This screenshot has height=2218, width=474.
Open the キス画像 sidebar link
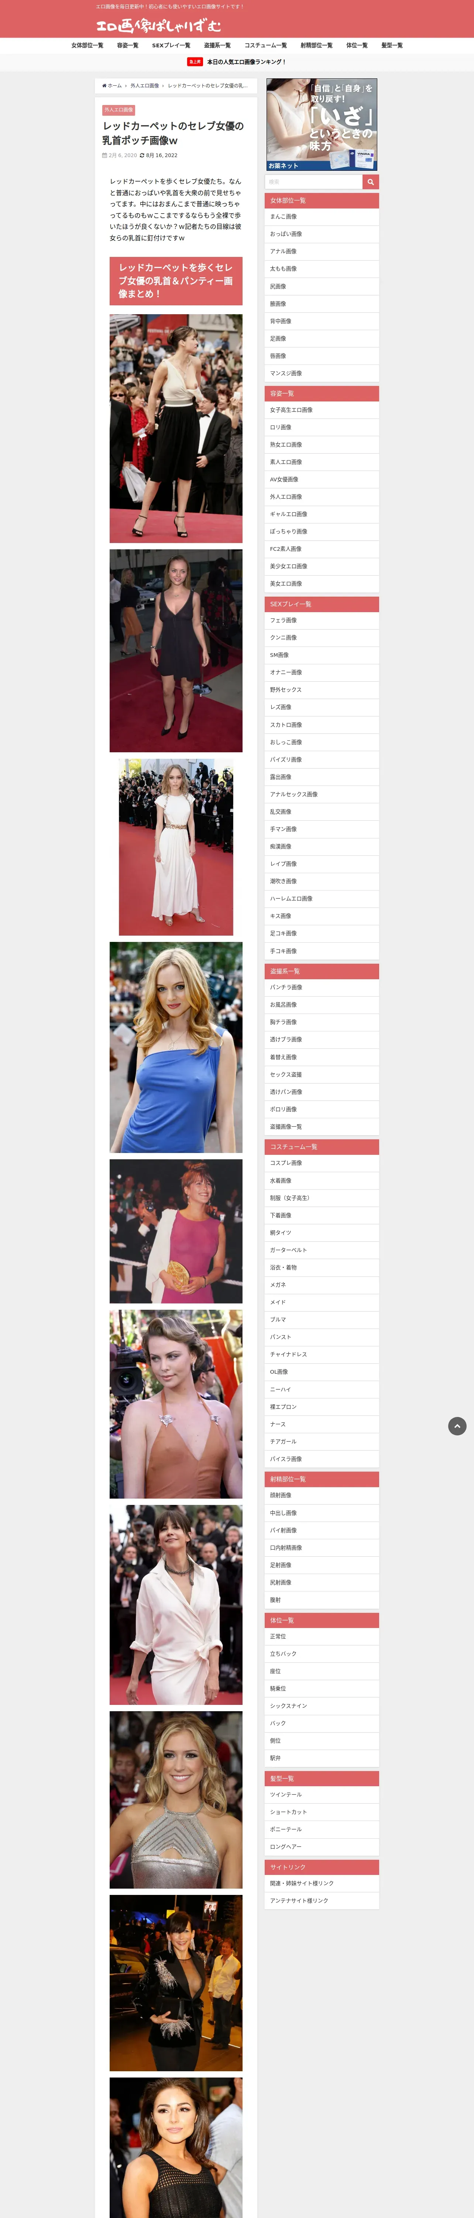(322, 916)
